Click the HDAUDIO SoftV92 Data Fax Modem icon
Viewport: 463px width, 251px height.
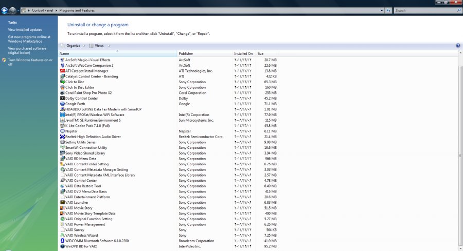pyautogui.click(x=62, y=109)
